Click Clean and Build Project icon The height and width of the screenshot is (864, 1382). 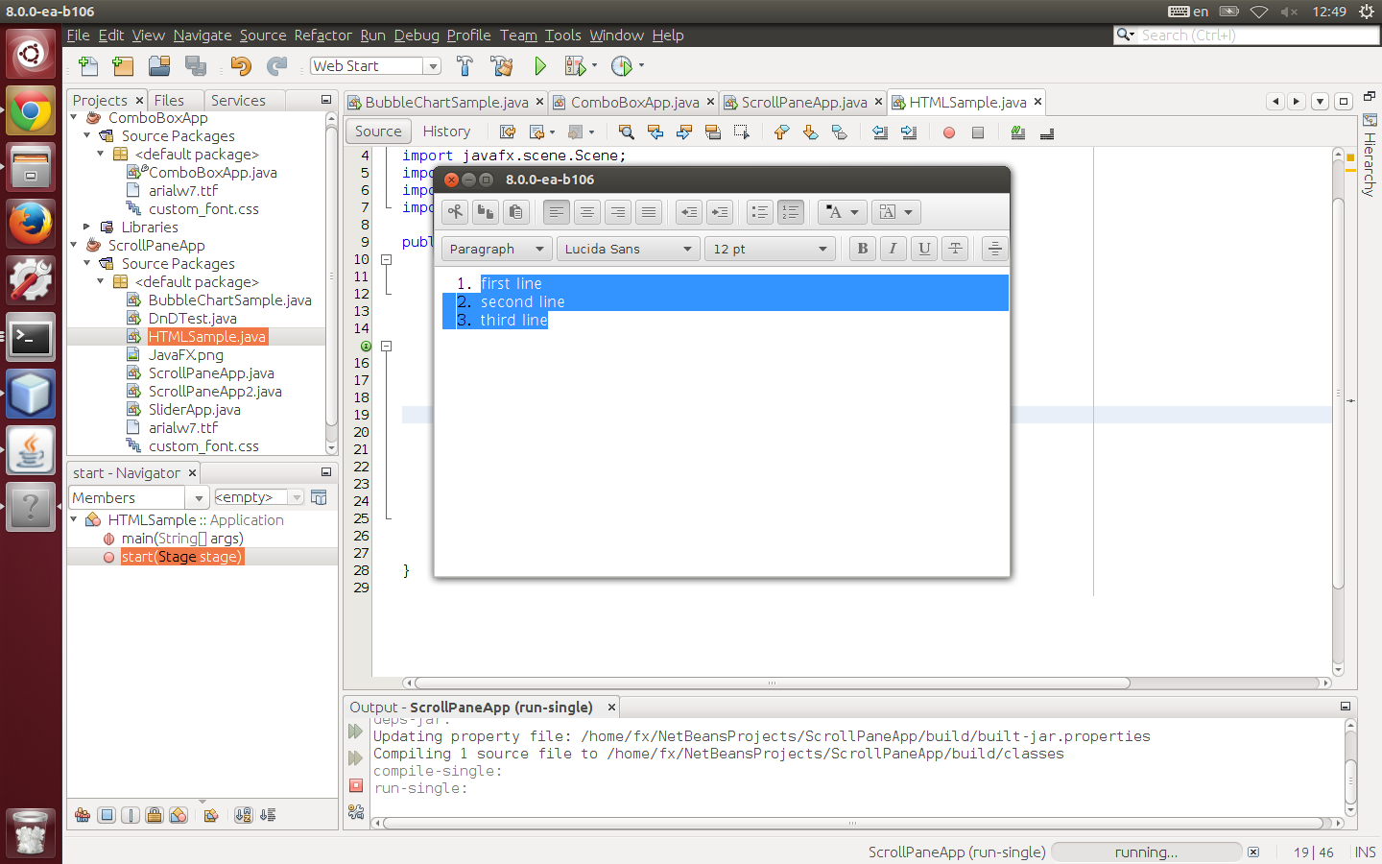tap(501, 66)
